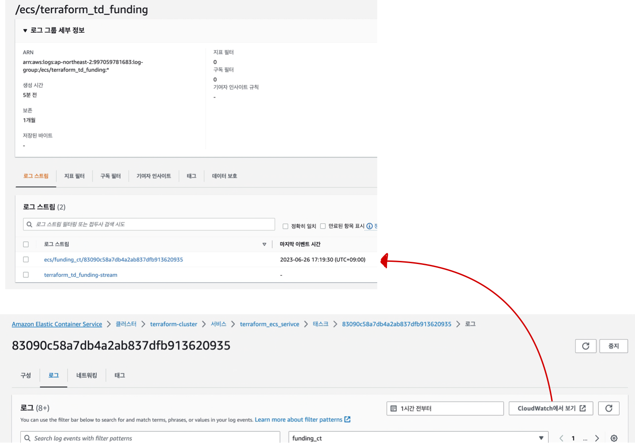635x443 pixels.
Task: Click the calendar icon in time range
Action: click(394, 408)
